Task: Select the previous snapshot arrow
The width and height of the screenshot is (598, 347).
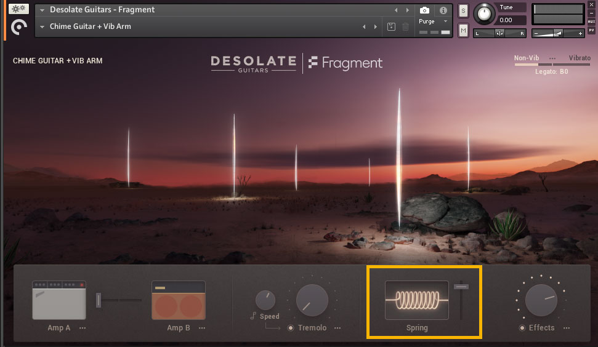Action: (364, 26)
